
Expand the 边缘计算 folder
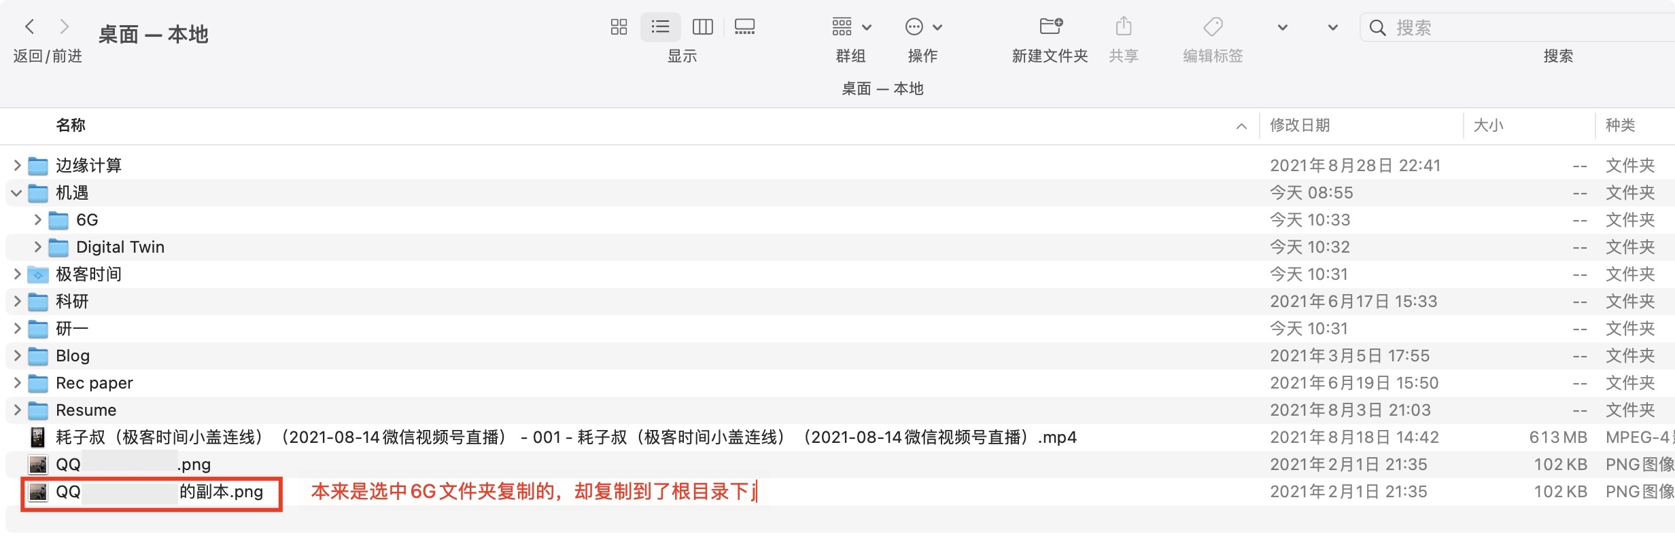[x=17, y=165]
